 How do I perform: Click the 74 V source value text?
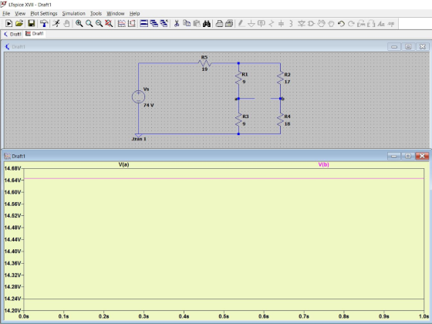(148, 105)
